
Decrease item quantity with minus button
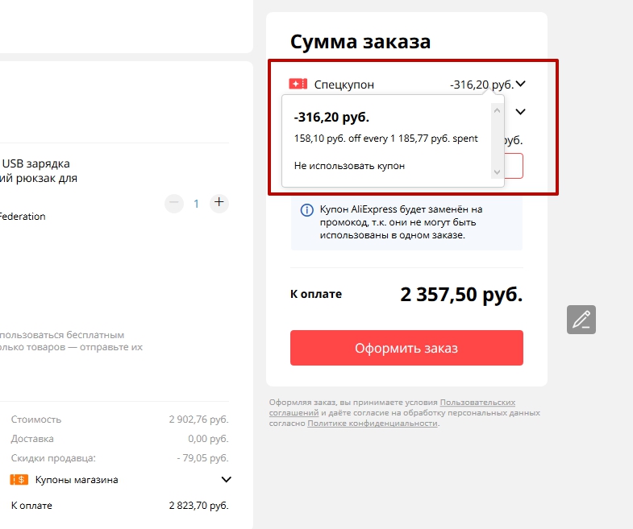pyautogui.click(x=174, y=203)
